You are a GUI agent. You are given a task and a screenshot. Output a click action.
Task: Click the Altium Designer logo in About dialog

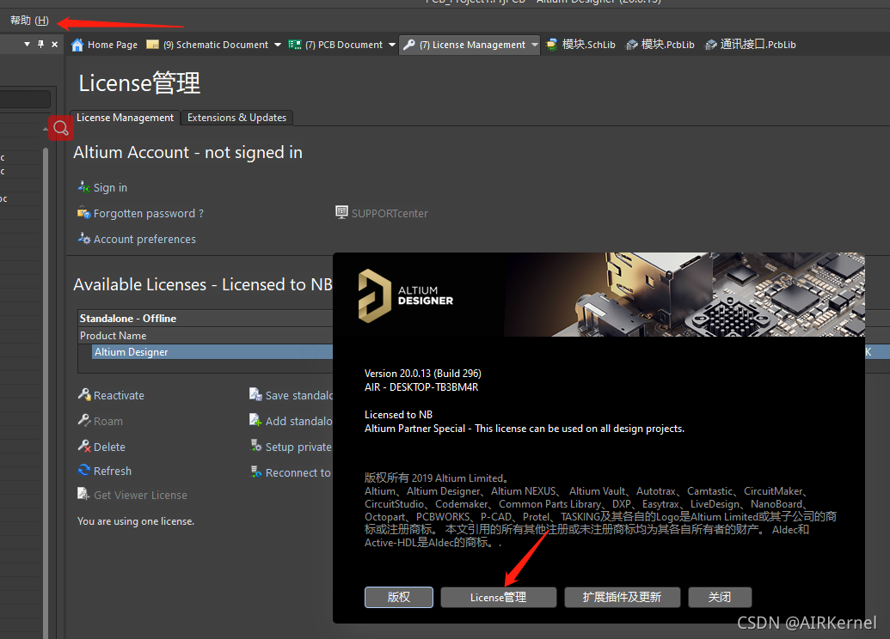pyautogui.click(x=406, y=295)
